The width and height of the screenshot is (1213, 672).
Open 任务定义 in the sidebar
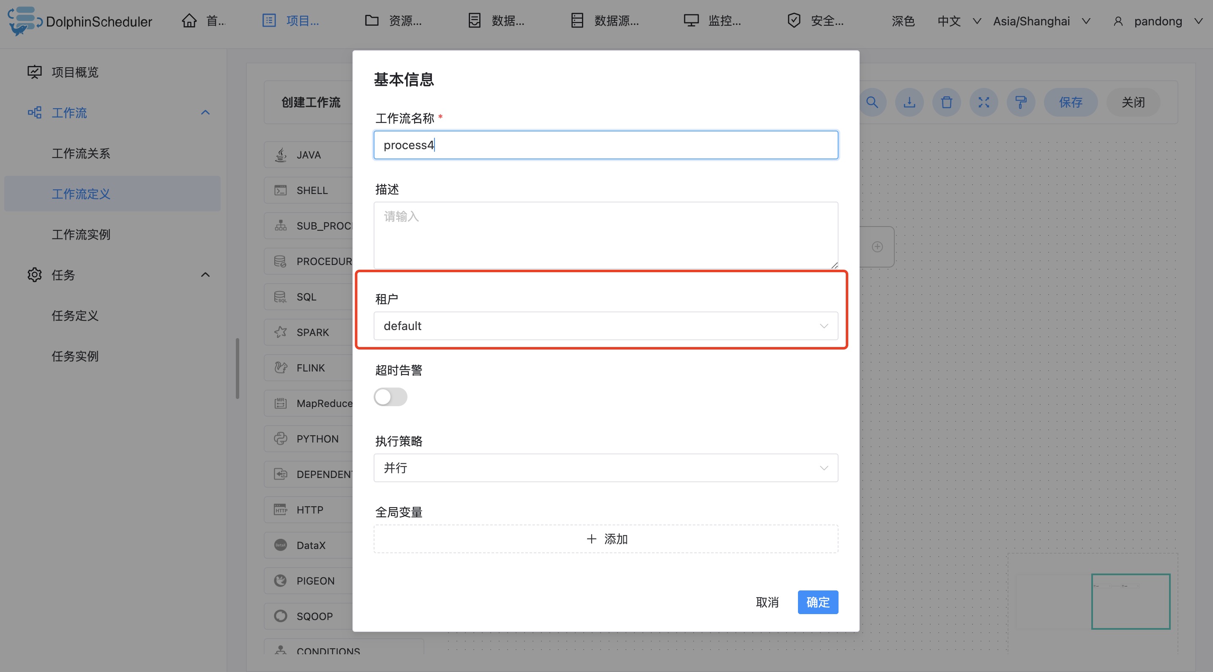(75, 315)
